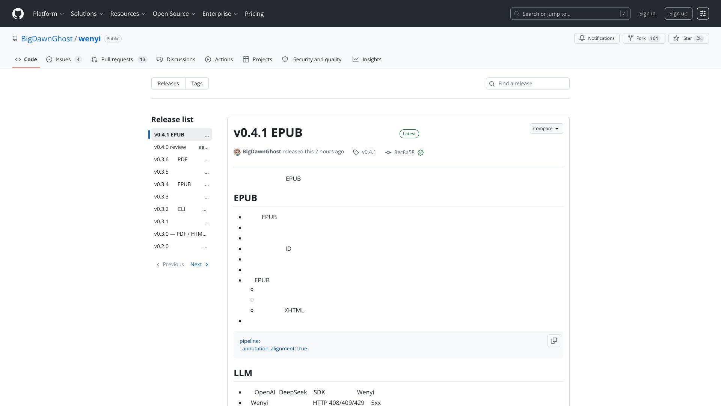The image size is (721, 406).
Task: Go to Next page of releases
Action: pyautogui.click(x=199, y=264)
